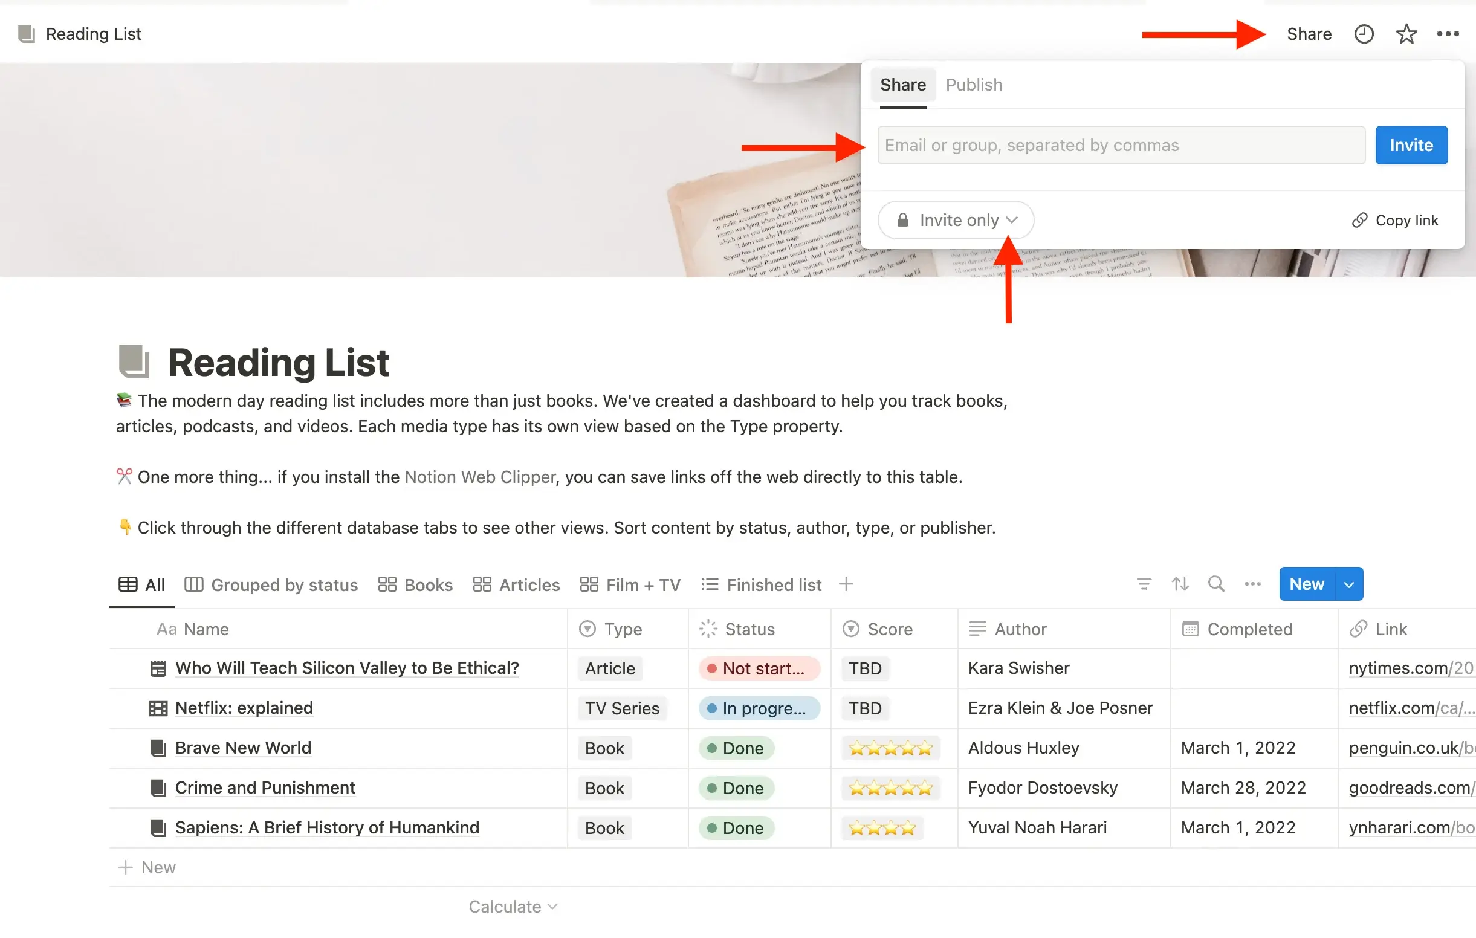Click the list view icon for Finished list tab
Image resolution: width=1476 pixels, height=938 pixels.
709,585
